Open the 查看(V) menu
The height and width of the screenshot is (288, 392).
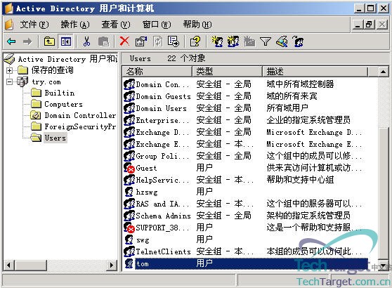coord(116,25)
